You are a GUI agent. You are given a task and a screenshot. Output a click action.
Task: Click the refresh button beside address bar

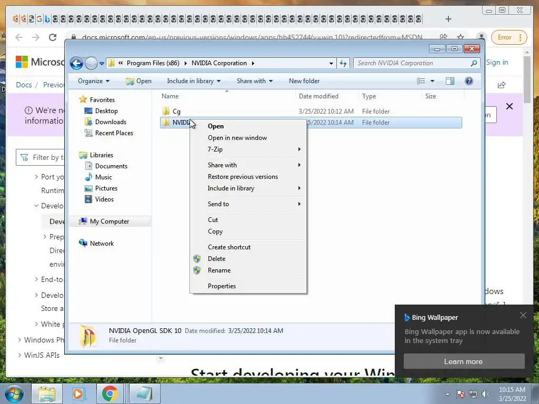343,63
